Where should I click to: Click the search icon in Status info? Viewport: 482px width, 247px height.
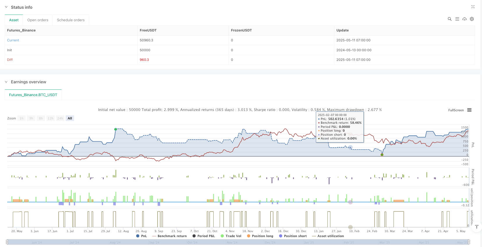tap(449, 19)
